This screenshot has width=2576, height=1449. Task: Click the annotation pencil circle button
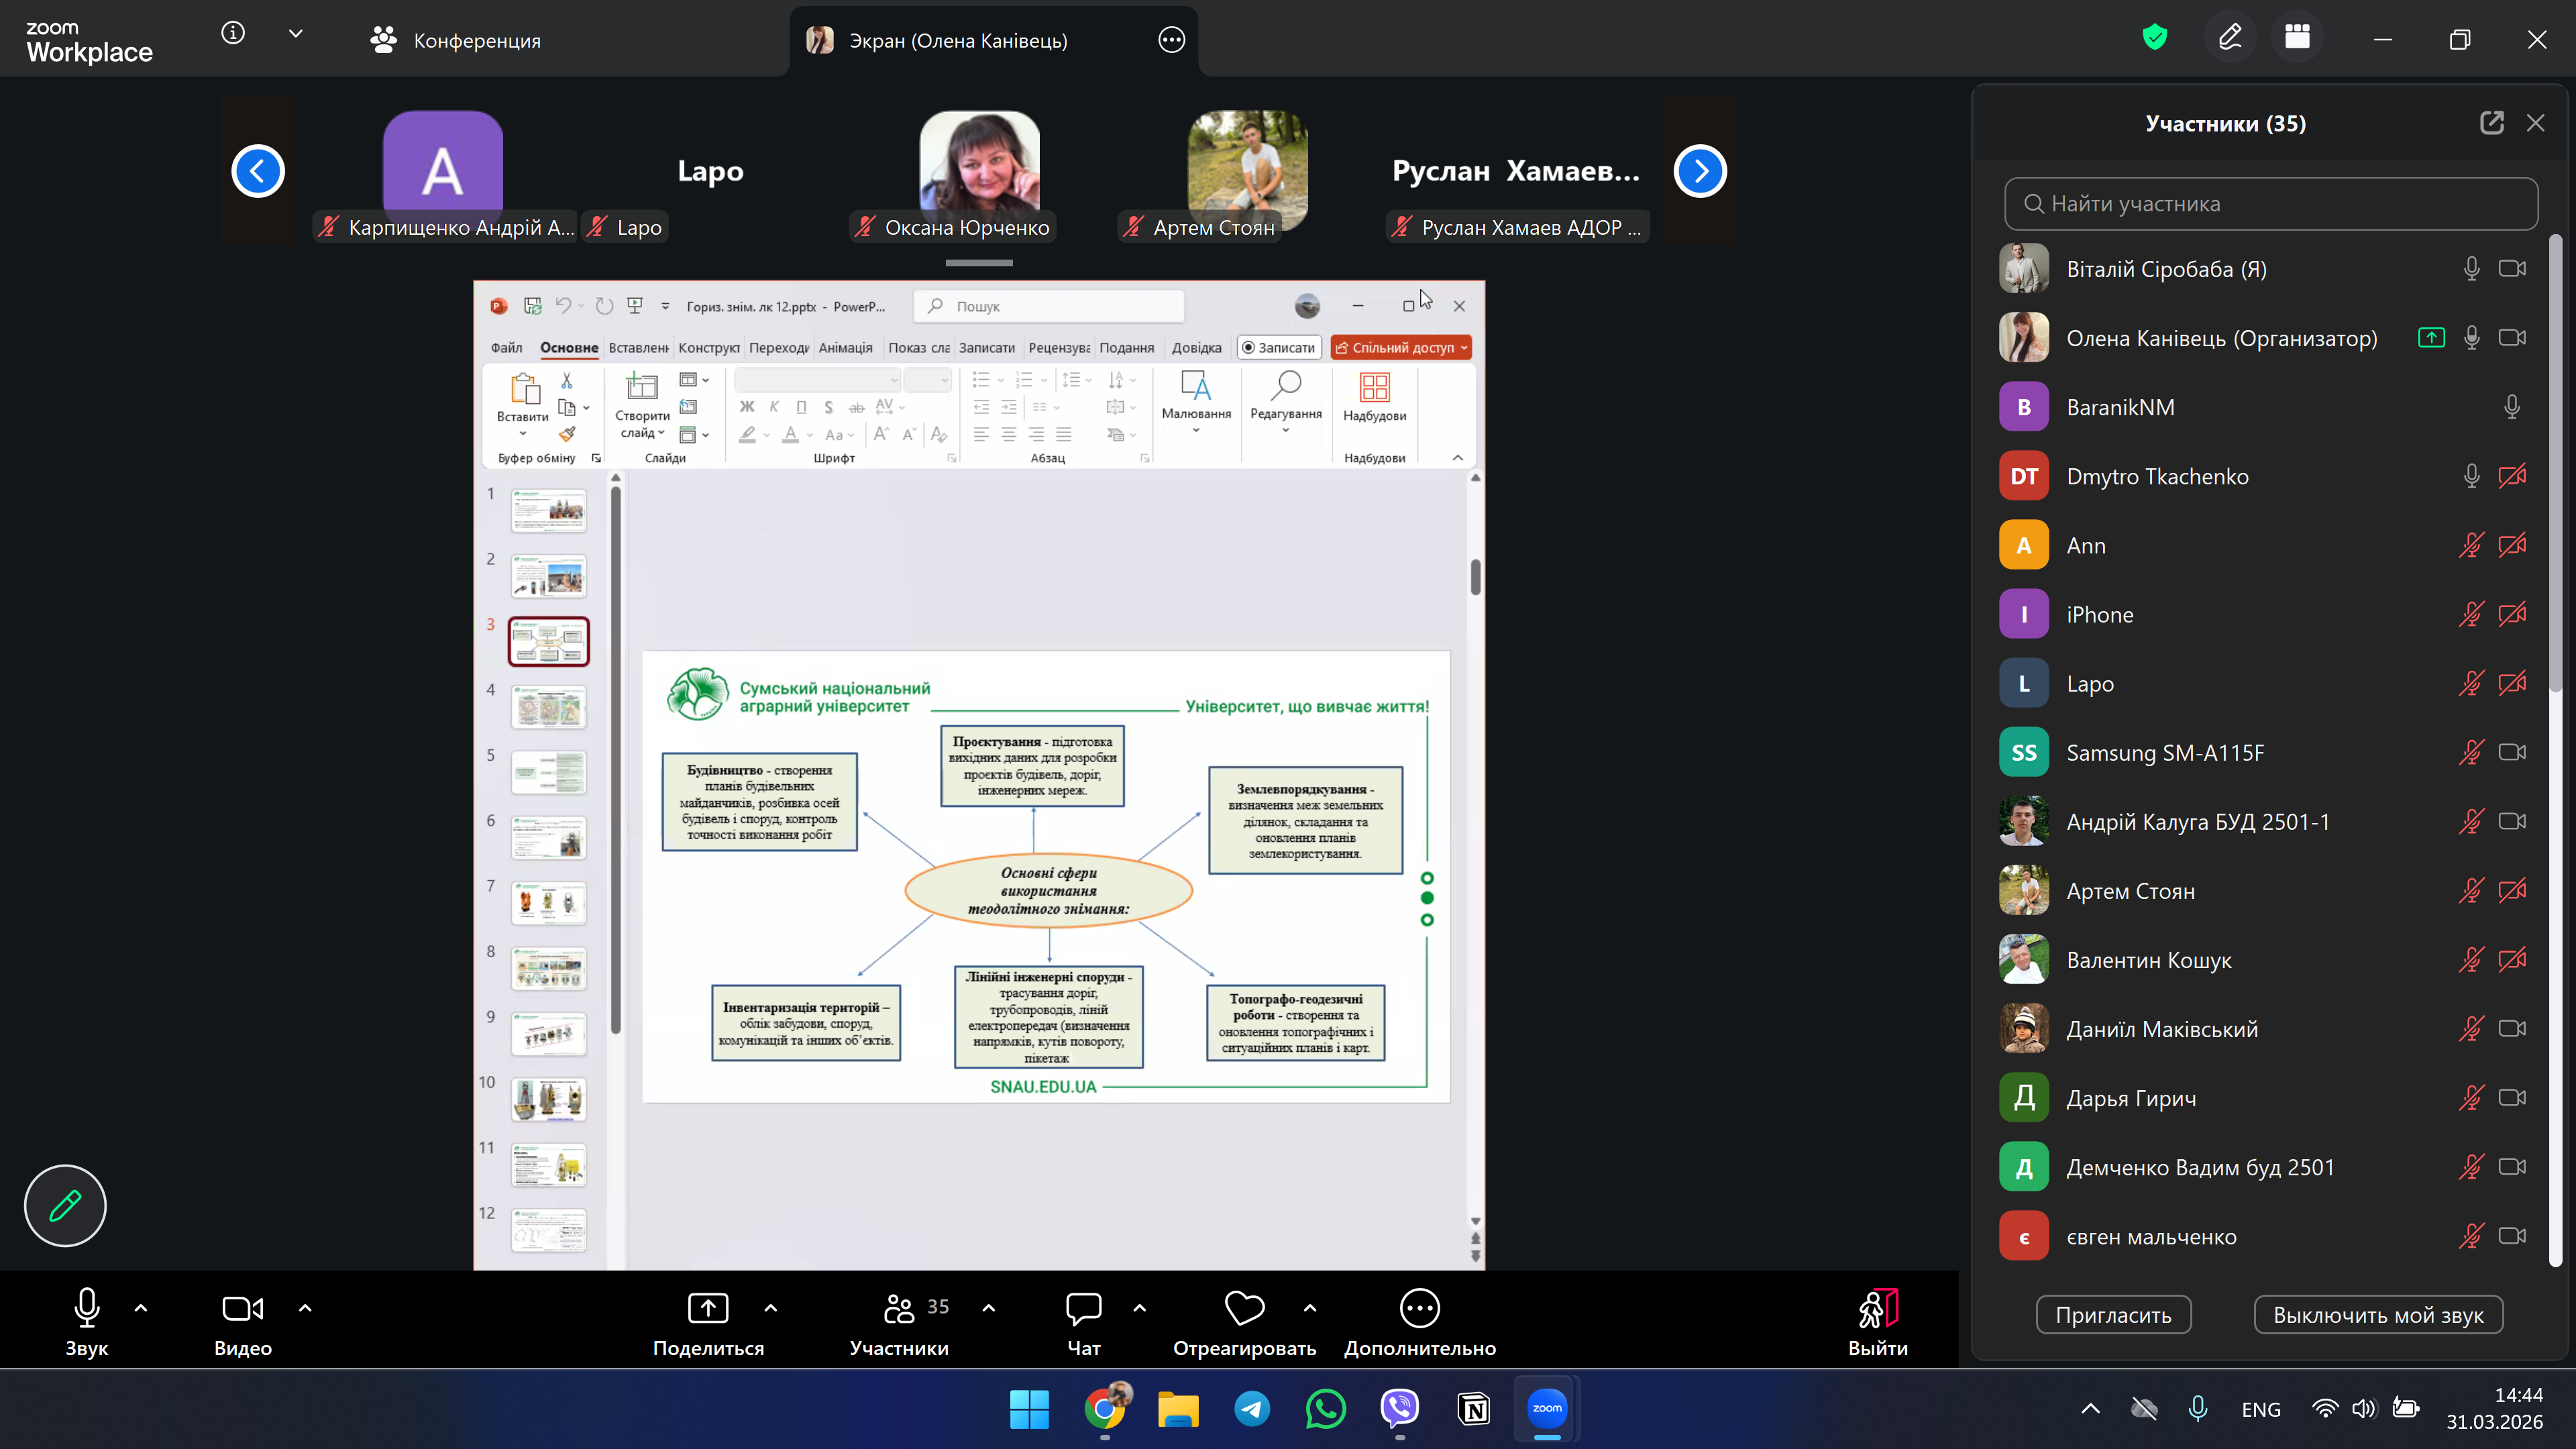tap(65, 1205)
